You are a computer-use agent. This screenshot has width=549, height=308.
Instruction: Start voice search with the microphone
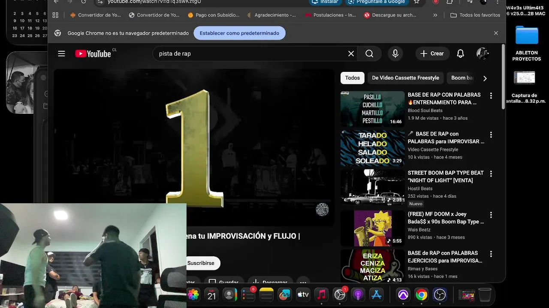[395, 53]
